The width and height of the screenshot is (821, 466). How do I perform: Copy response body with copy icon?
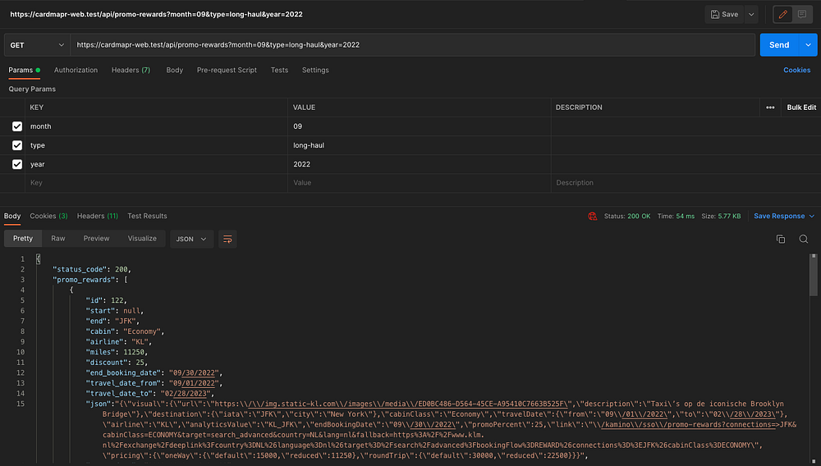(781, 239)
